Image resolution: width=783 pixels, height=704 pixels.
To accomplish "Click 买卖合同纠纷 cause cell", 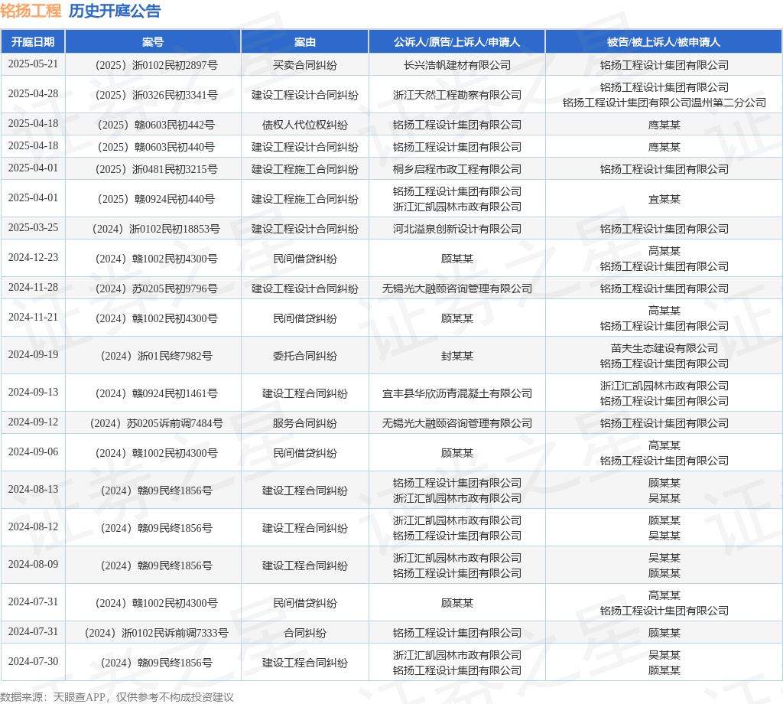I will coord(304,66).
